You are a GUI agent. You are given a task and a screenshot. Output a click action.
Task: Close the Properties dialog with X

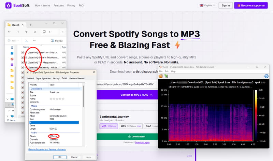coord(94,72)
